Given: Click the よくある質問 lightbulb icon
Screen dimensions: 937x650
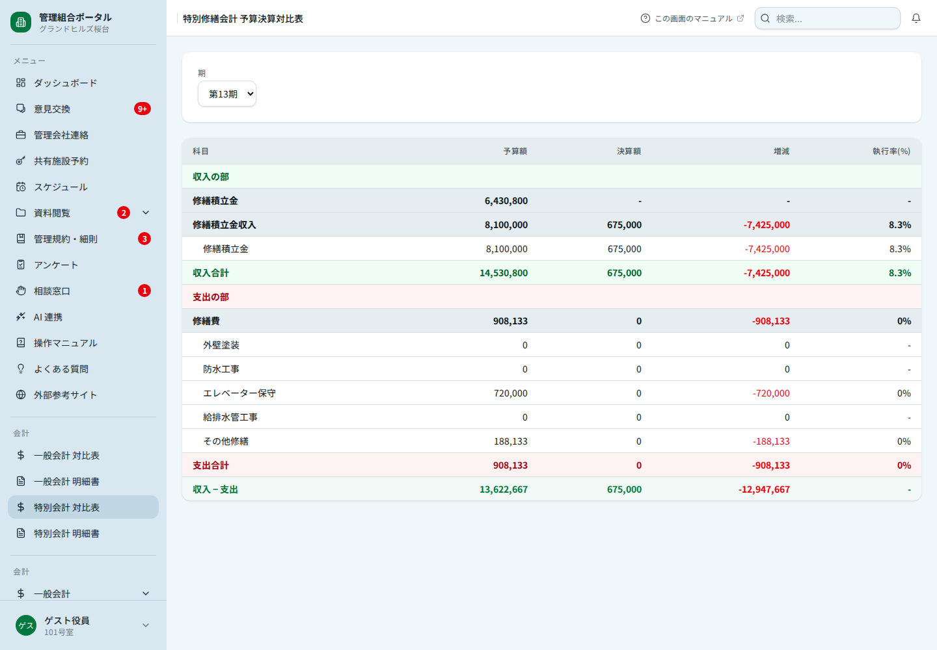Looking at the screenshot, I should 21,369.
